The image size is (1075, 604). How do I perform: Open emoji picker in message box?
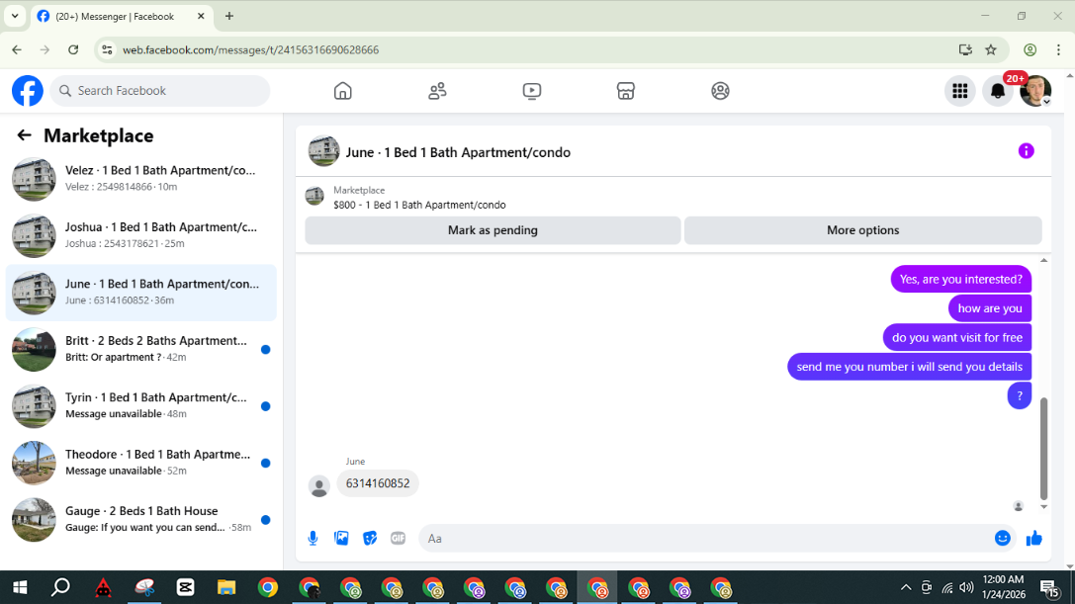pos(1003,538)
